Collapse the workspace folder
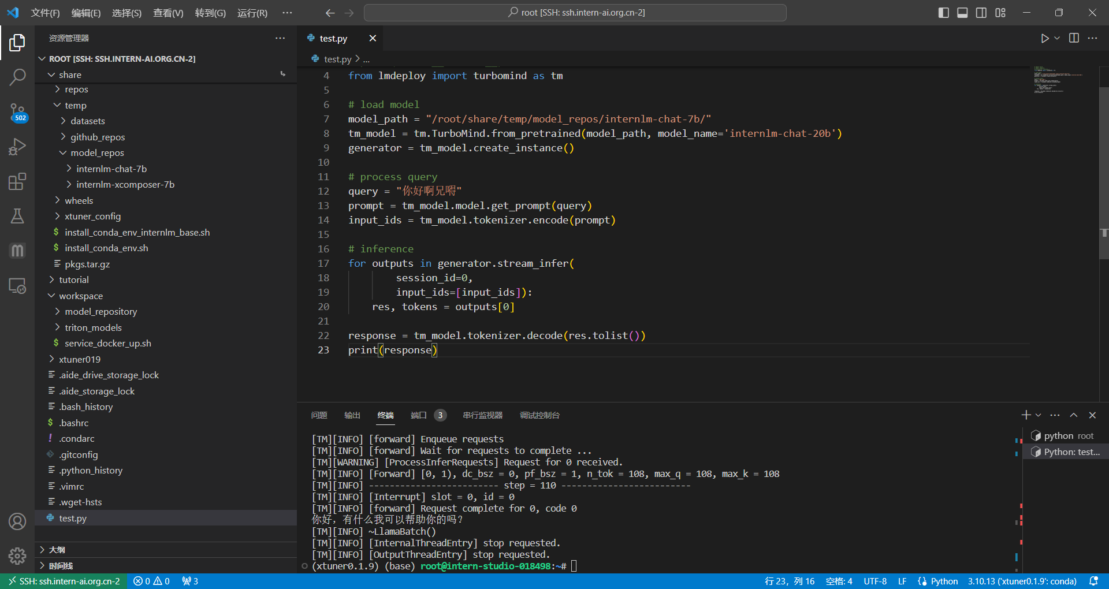The image size is (1109, 589). tap(80, 296)
